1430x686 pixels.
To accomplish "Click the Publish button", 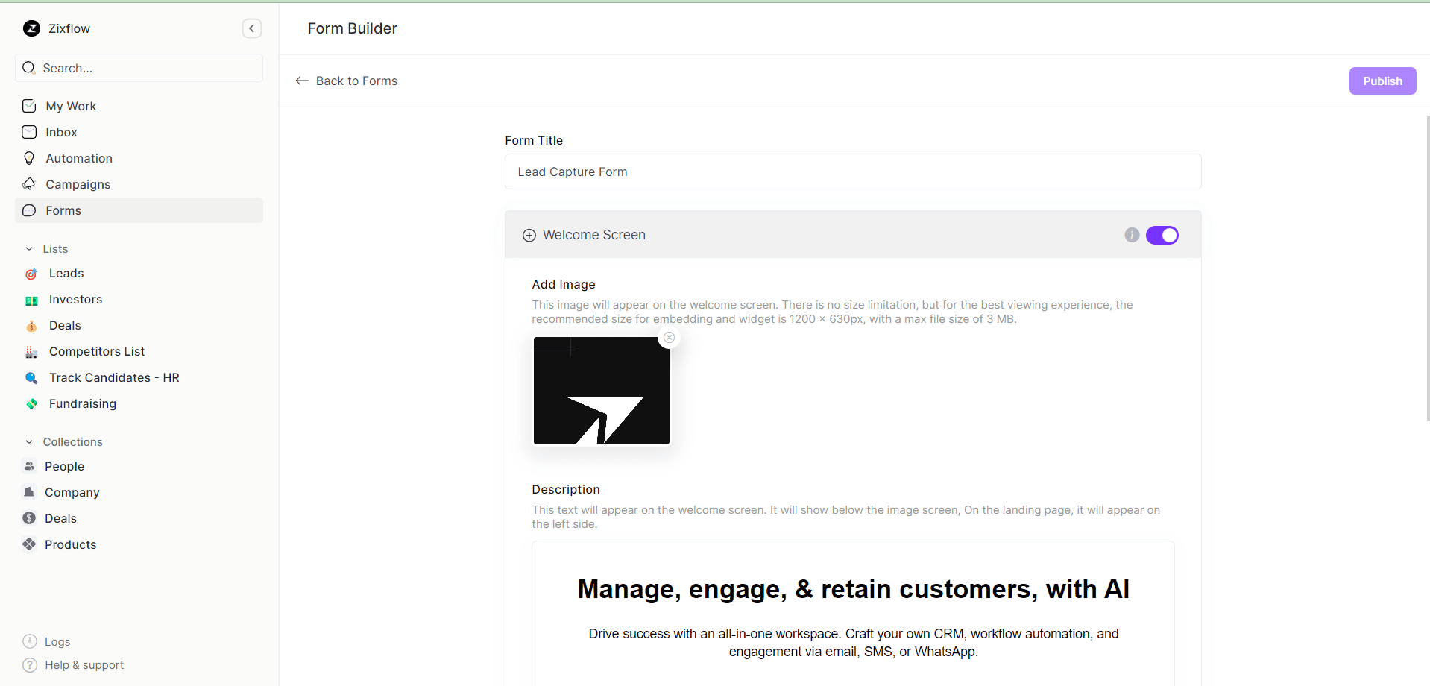I will tap(1382, 81).
